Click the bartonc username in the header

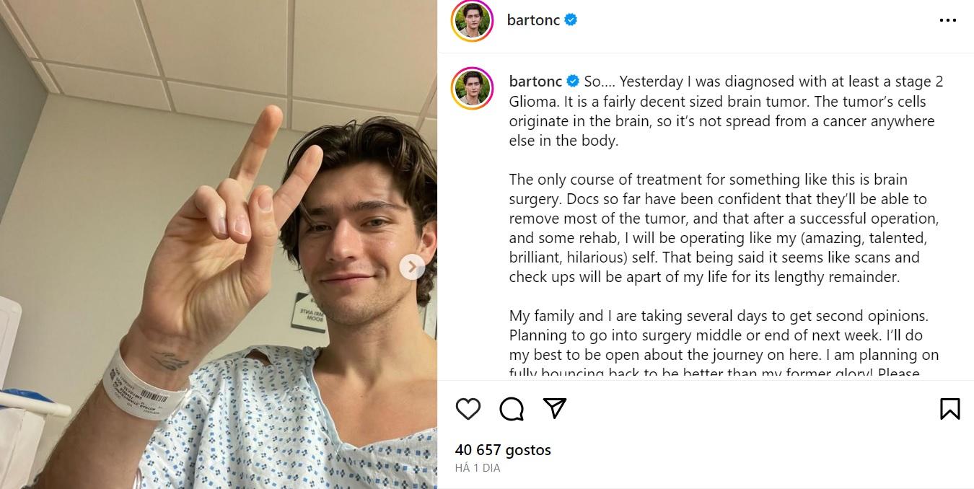pyautogui.click(x=533, y=20)
